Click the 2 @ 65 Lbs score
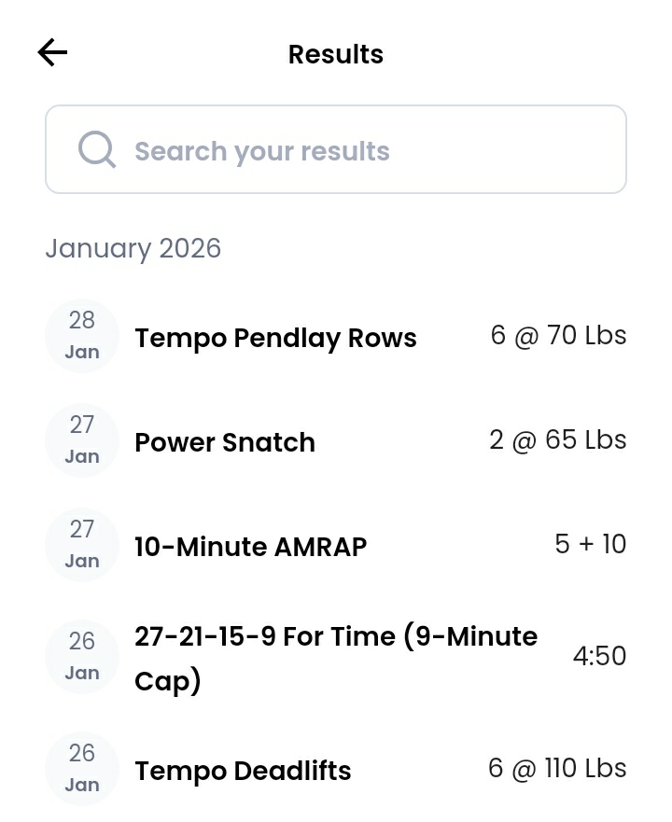Viewport: 672px width, 822px height. (x=557, y=440)
